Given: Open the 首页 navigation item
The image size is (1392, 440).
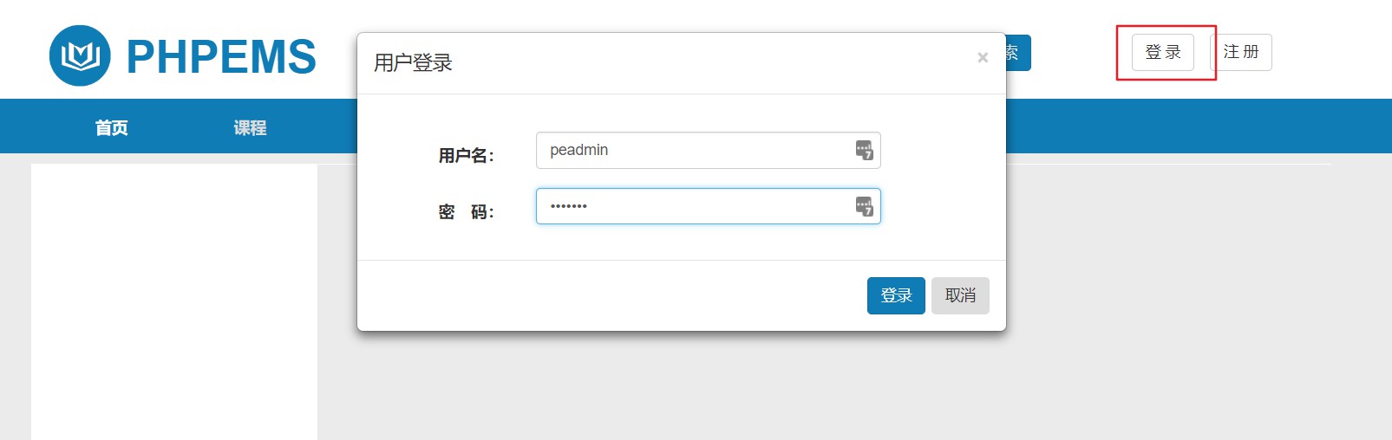Looking at the screenshot, I should pos(111,127).
